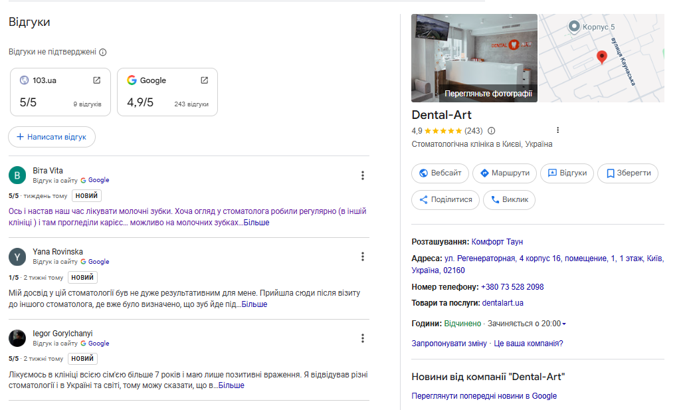
Task: Open the 103.ua external link icon
Action: [x=96, y=80]
